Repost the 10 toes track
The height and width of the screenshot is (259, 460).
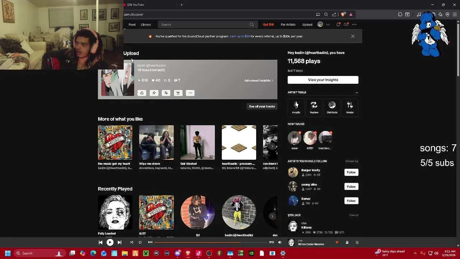(x=166, y=93)
